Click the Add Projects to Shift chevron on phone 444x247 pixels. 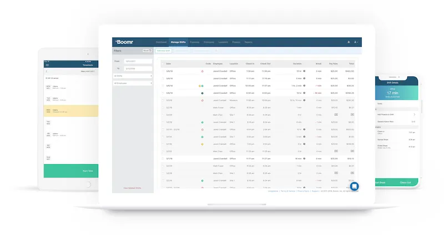coord(414,114)
